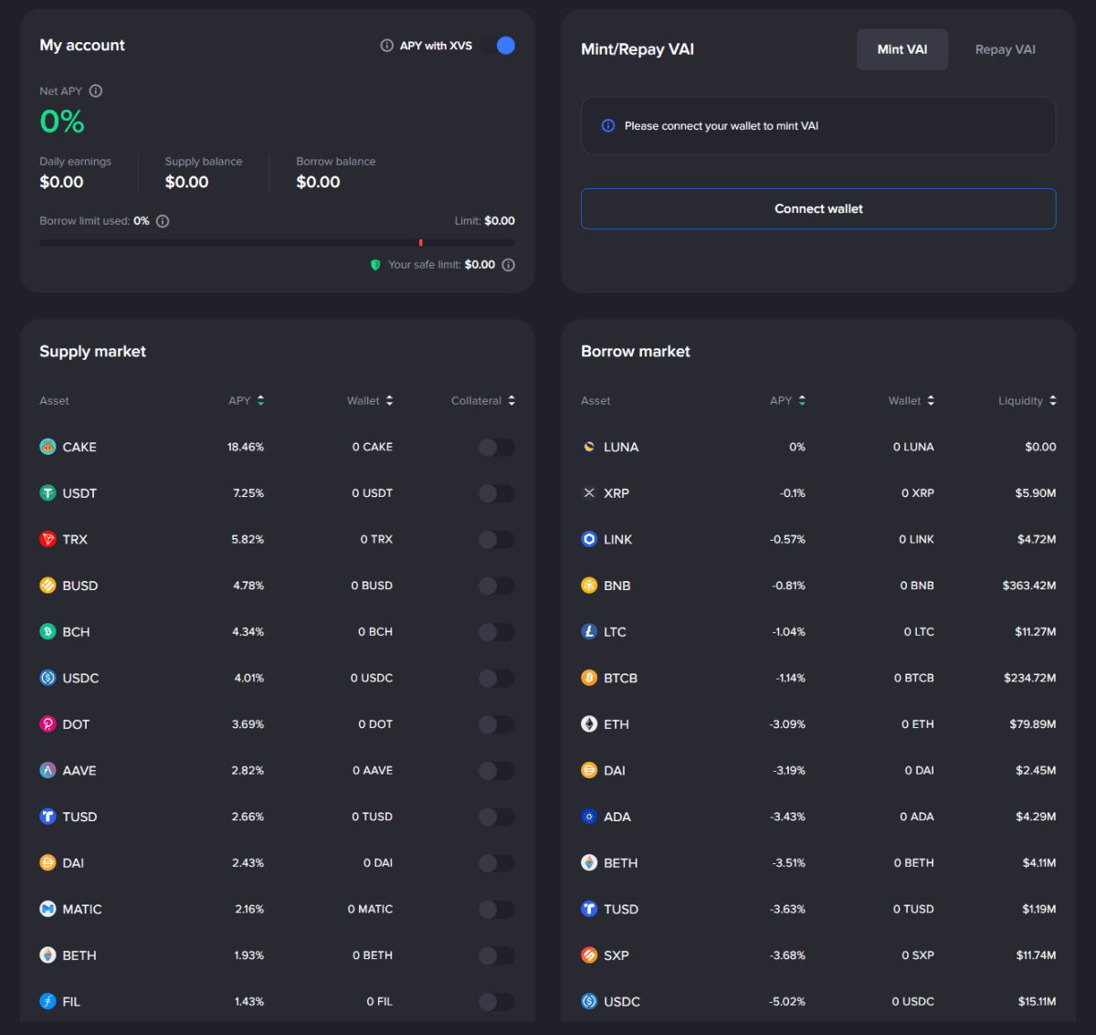Screen dimensions: 1096x1035
Task: Click the info icon next to Your safe limit
Action: tap(509, 265)
